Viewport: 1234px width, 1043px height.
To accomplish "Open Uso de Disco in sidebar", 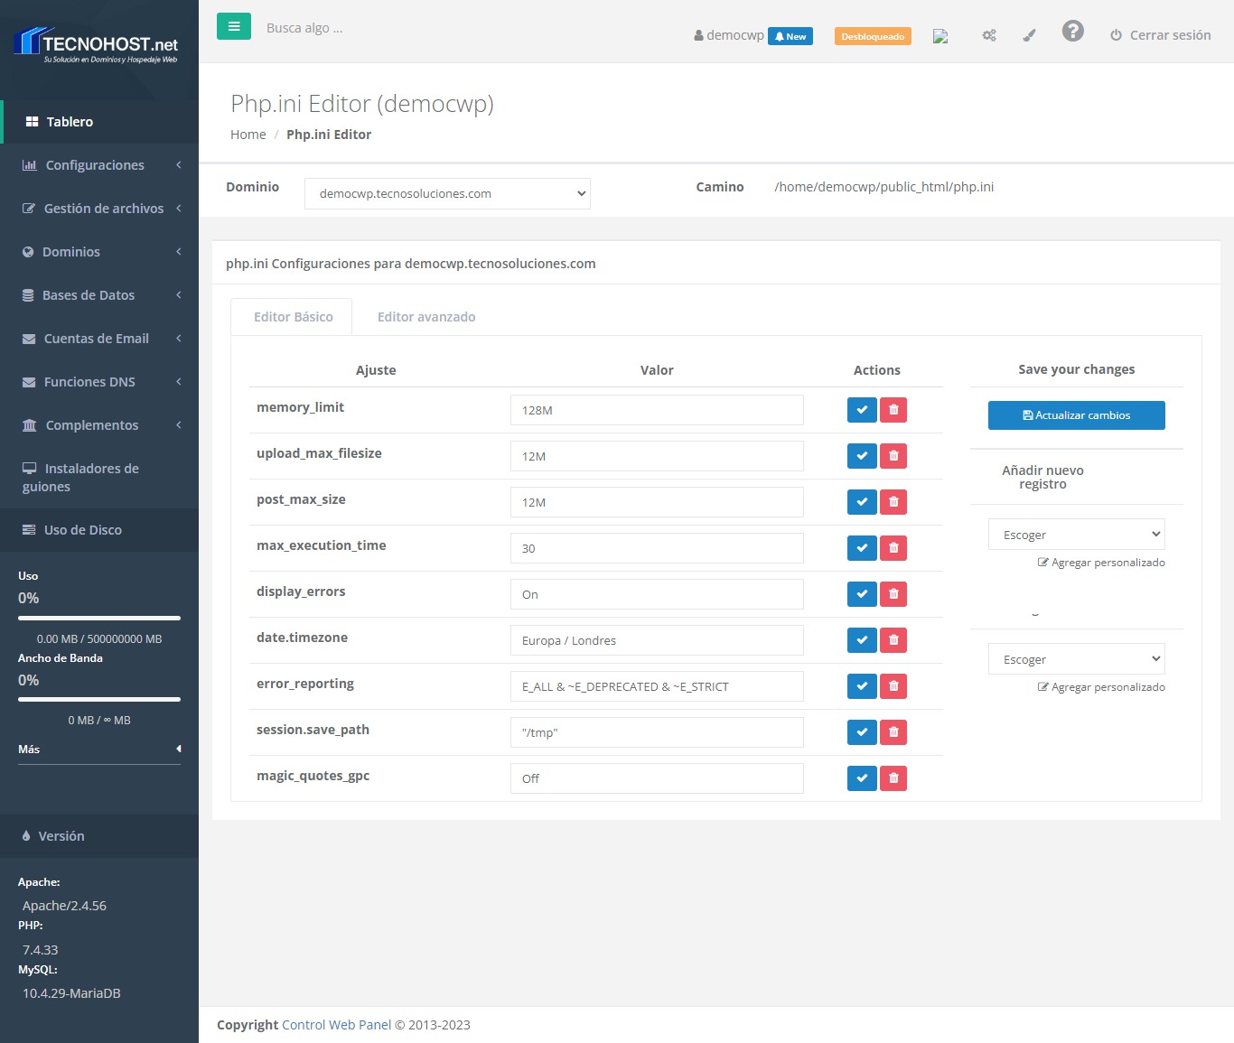I will [x=82, y=530].
